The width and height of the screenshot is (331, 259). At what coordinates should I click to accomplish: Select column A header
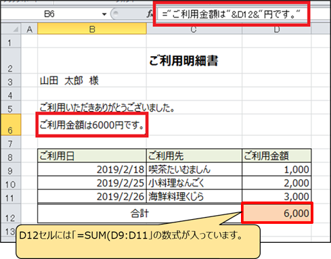coord(29,29)
